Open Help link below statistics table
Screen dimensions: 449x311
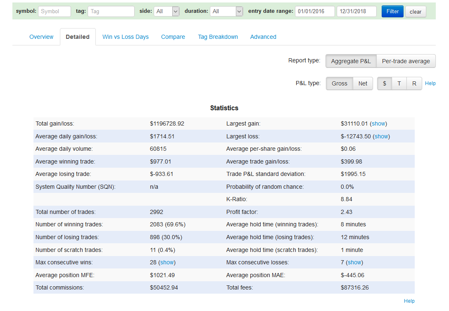point(409,301)
